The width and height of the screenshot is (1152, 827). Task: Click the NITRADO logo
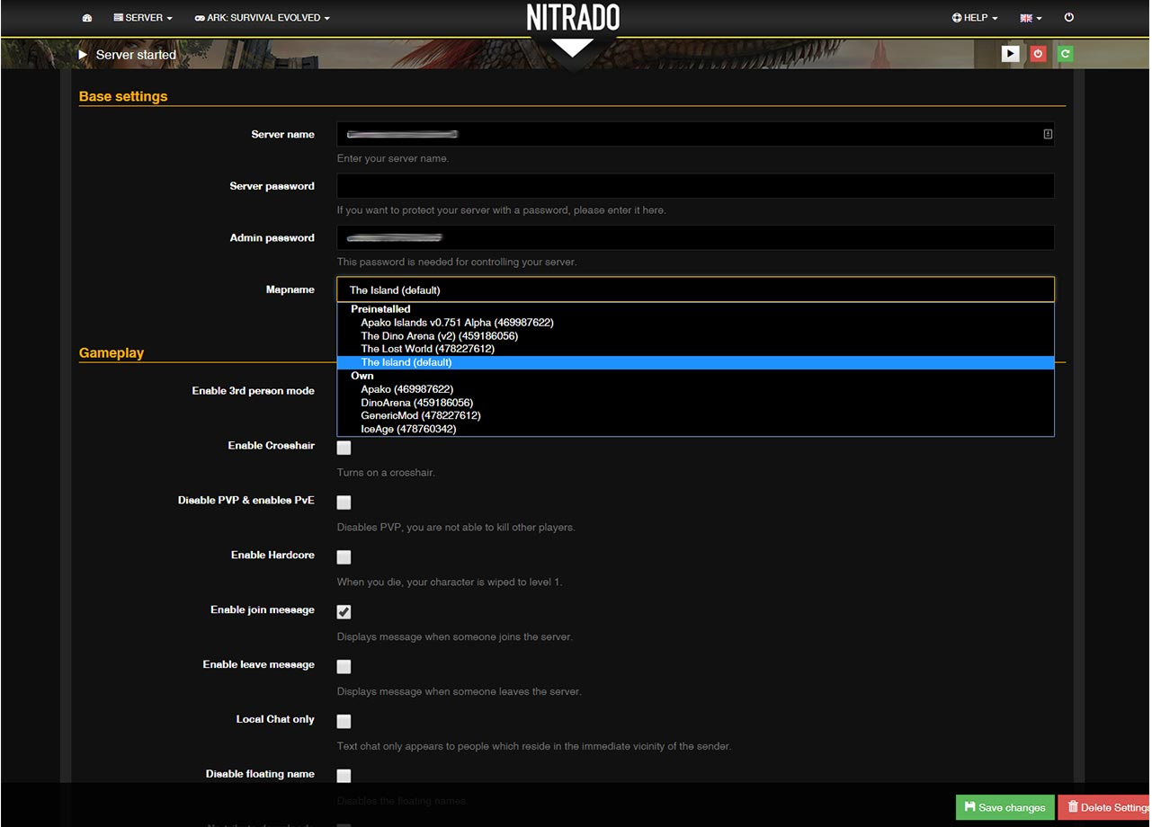click(573, 18)
